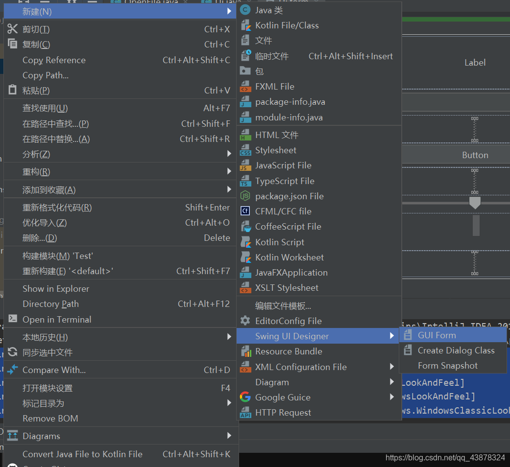Click the Create Dialog Class icon
This screenshot has width=510, height=467.
(408, 350)
